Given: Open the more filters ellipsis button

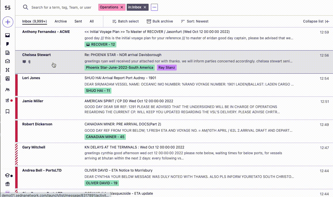Looking at the screenshot, I should [x=154, y=7].
